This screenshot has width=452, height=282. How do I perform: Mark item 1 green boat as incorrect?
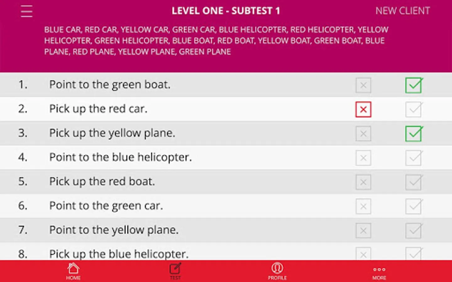(x=363, y=85)
